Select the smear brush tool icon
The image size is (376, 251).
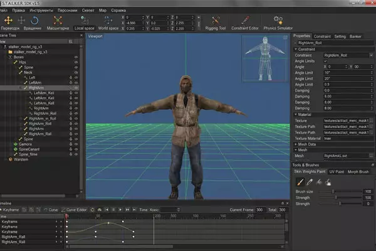tap(319, 182)
